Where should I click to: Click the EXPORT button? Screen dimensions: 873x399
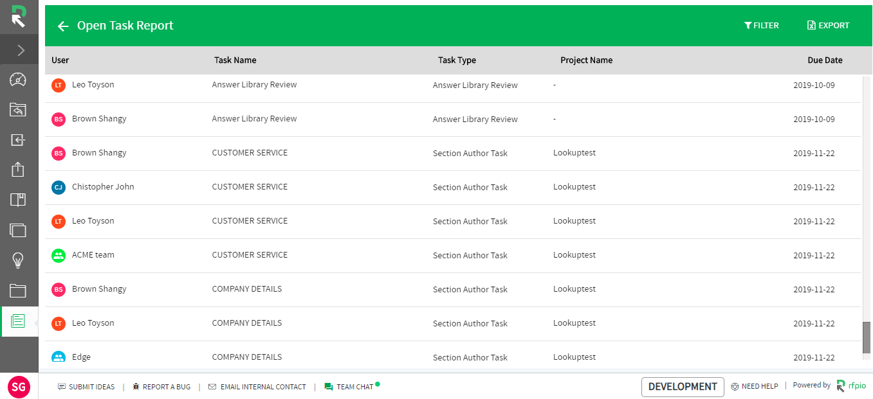pos(828,26)
